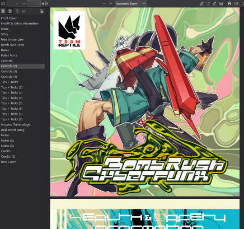Jump to In-game Terminology entry
Image resolution: width=244 pixels, height=229 pixels.
point(15,125)
